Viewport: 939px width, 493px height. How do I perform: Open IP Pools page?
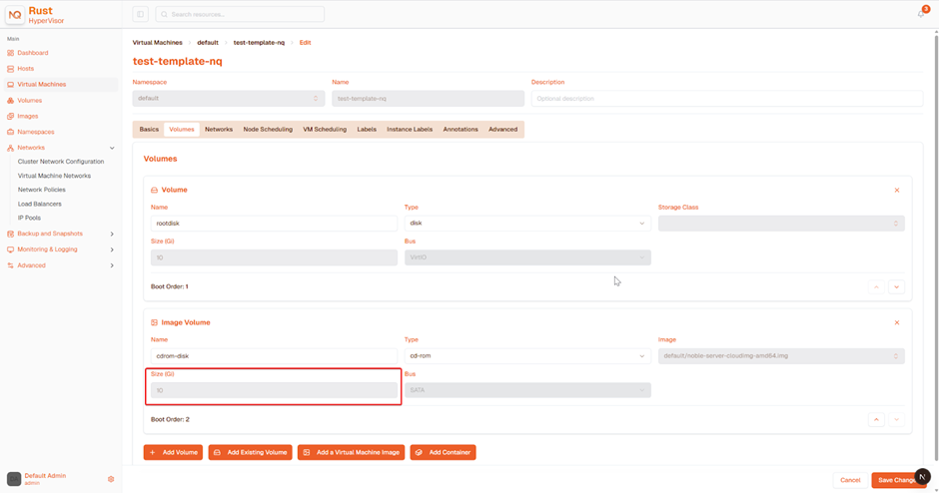pos(29,218)
